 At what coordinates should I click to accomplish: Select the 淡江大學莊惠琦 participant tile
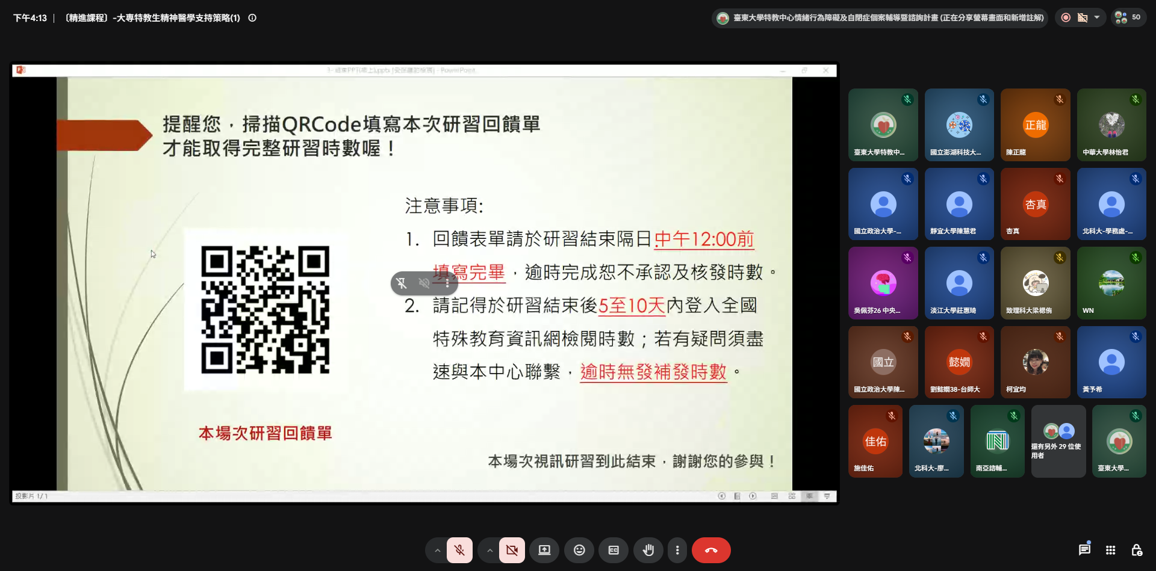click(x=959, y=283)
